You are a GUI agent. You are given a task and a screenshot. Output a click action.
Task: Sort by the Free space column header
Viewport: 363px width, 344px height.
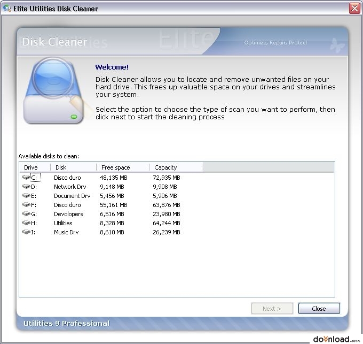click(123, 167)
